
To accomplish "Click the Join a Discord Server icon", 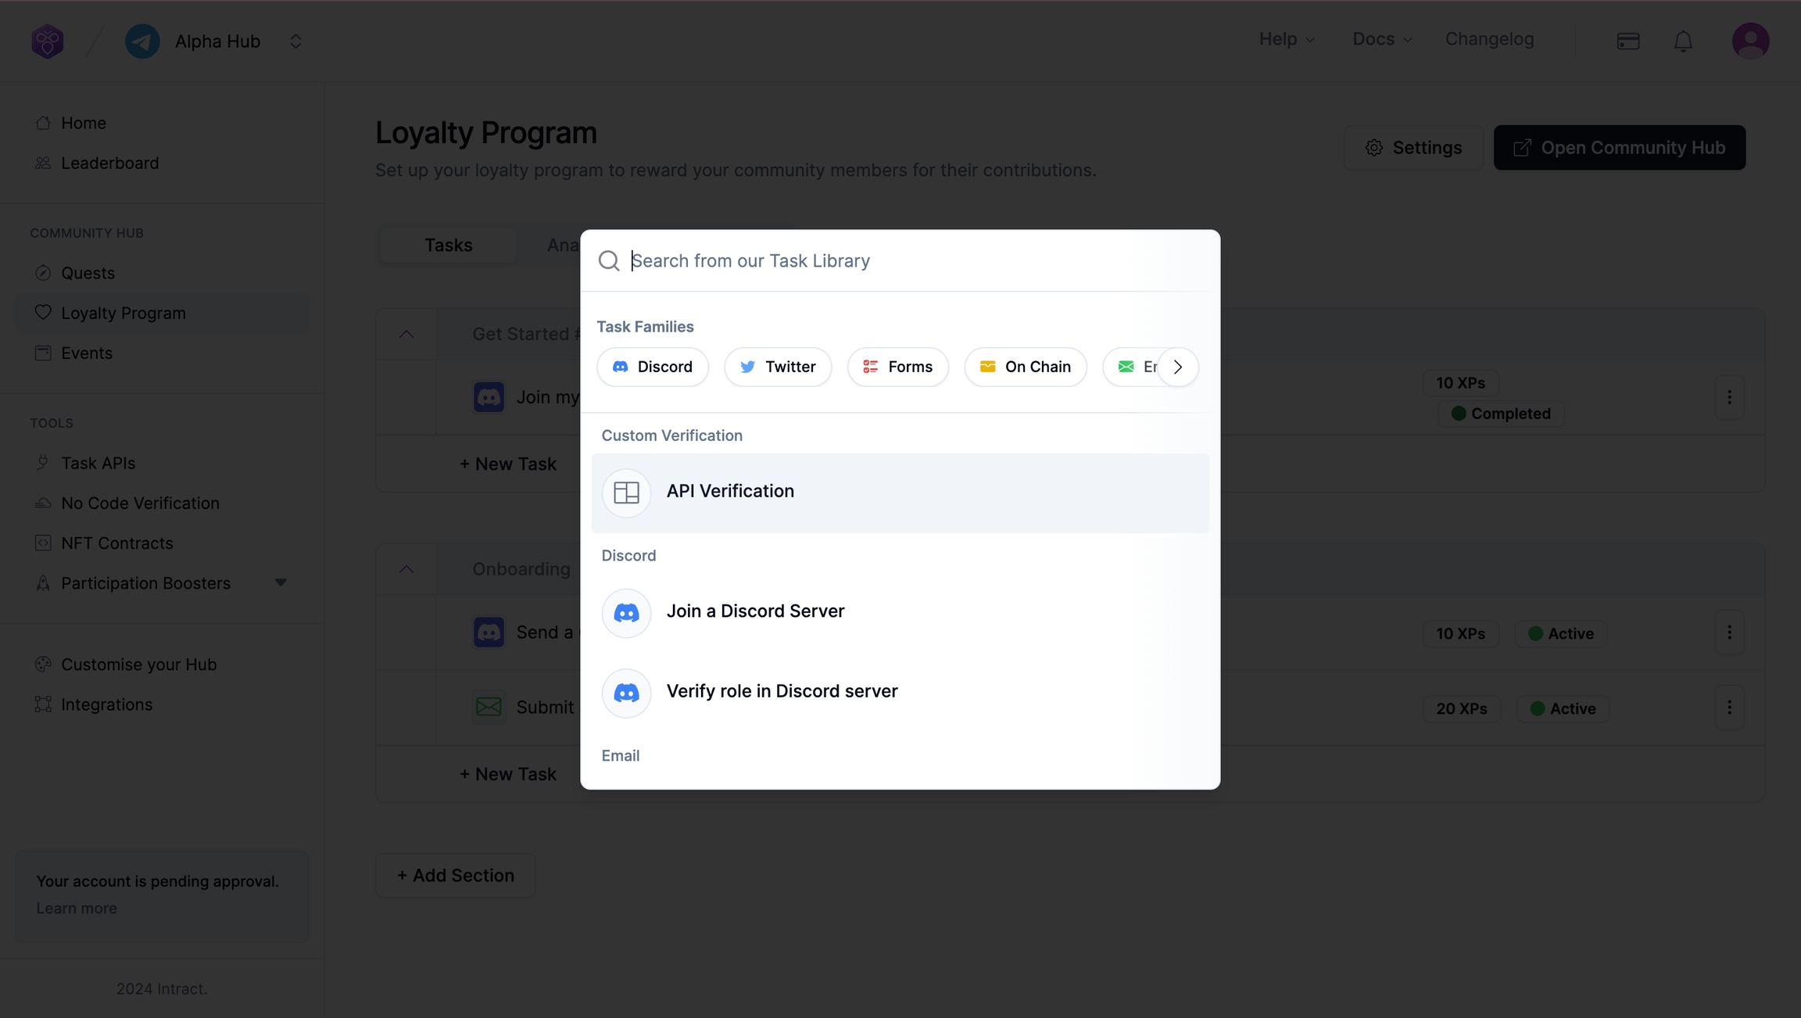I will 626,612.
